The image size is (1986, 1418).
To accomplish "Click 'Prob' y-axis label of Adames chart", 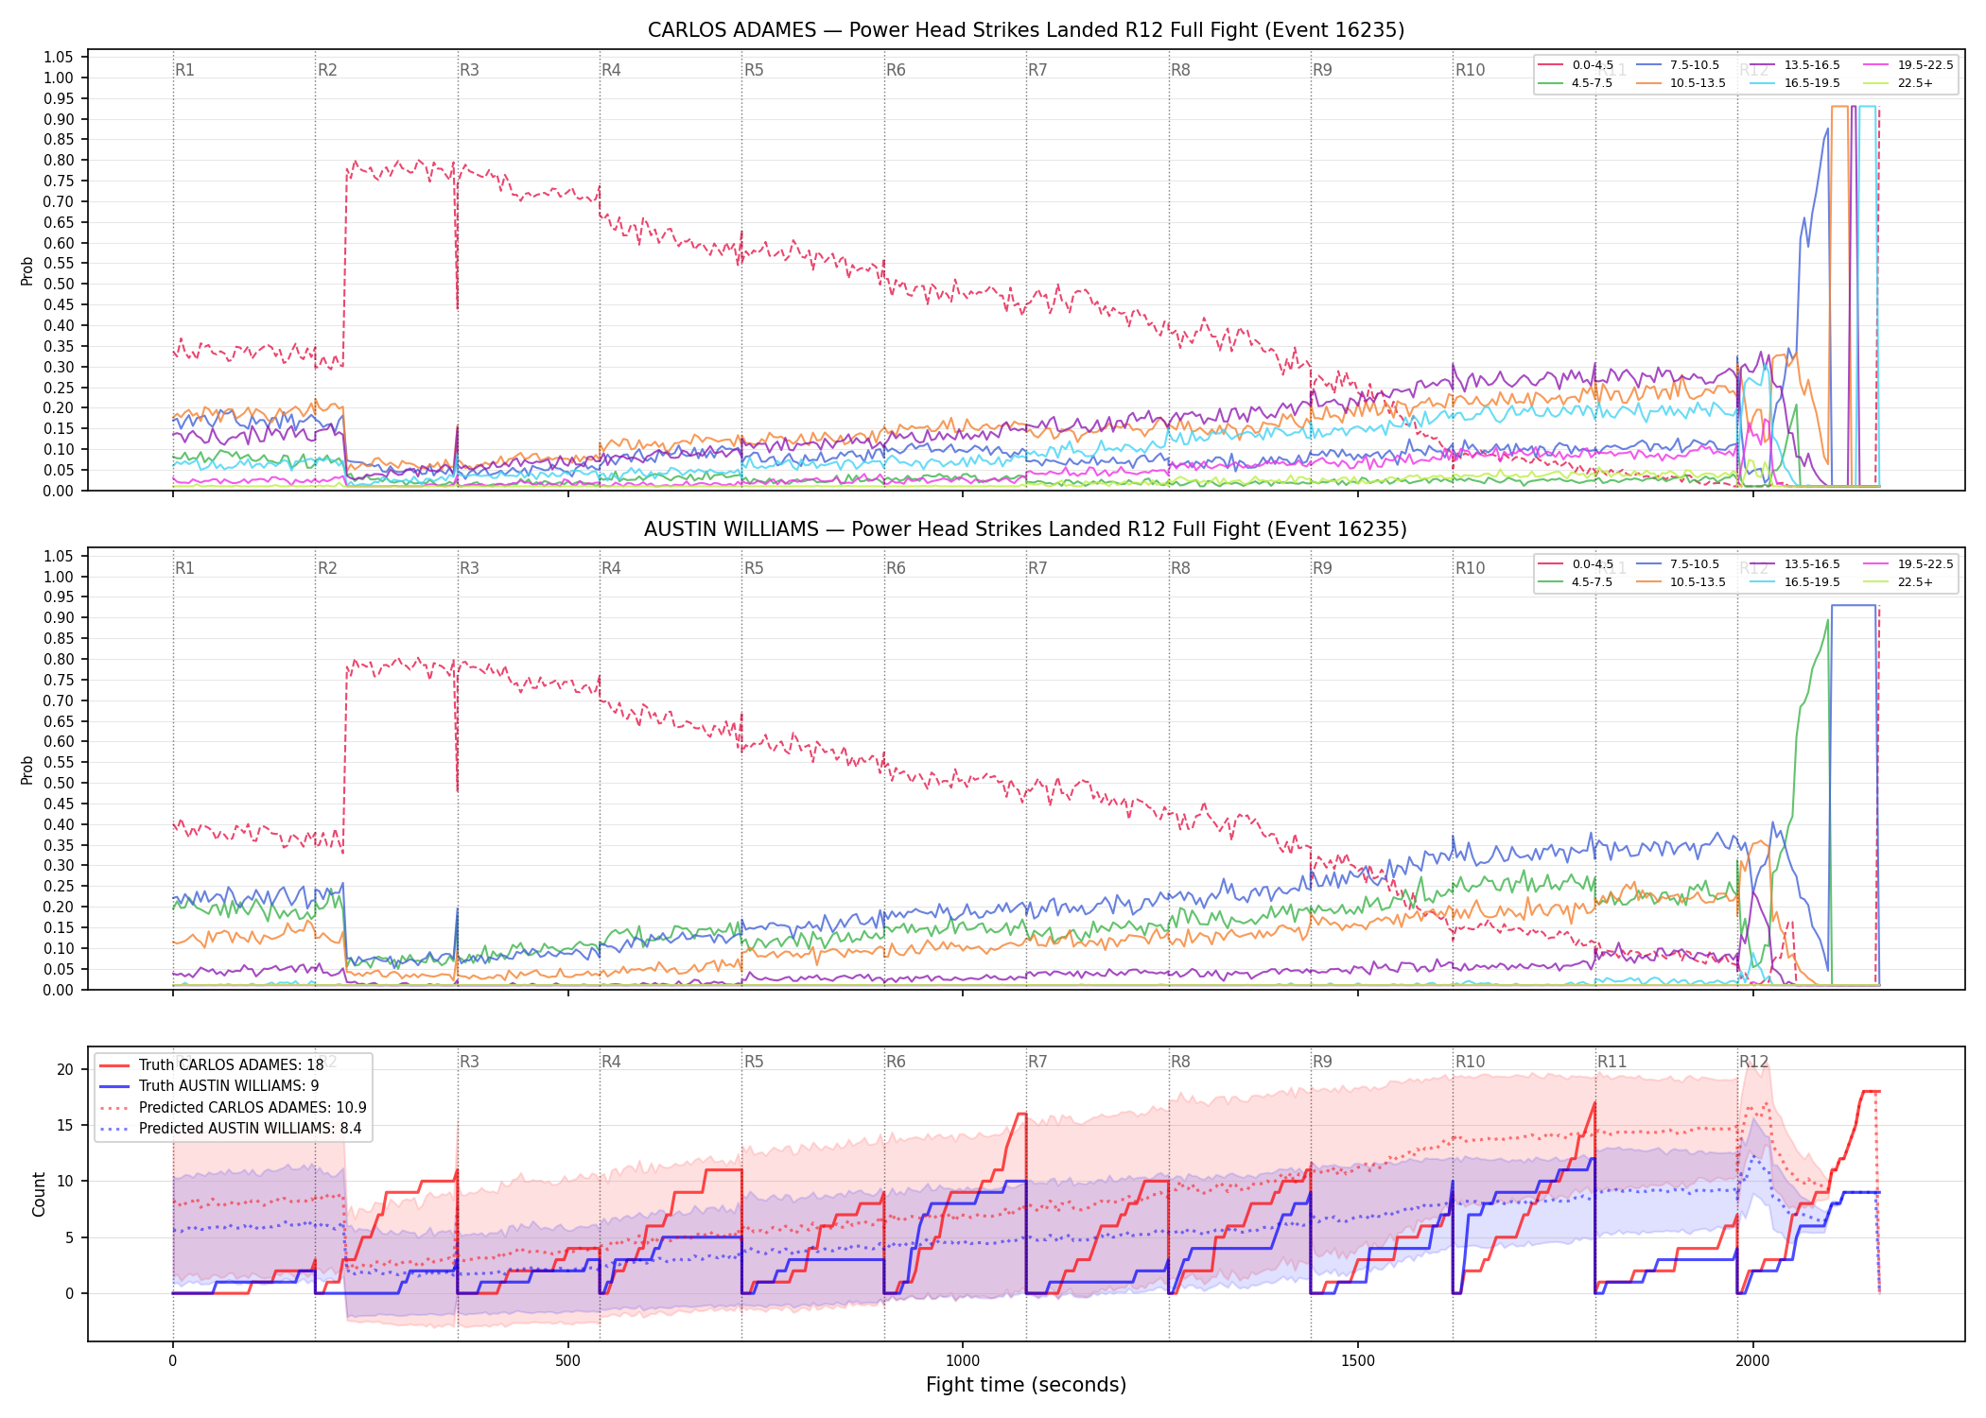I will (27, 271).
